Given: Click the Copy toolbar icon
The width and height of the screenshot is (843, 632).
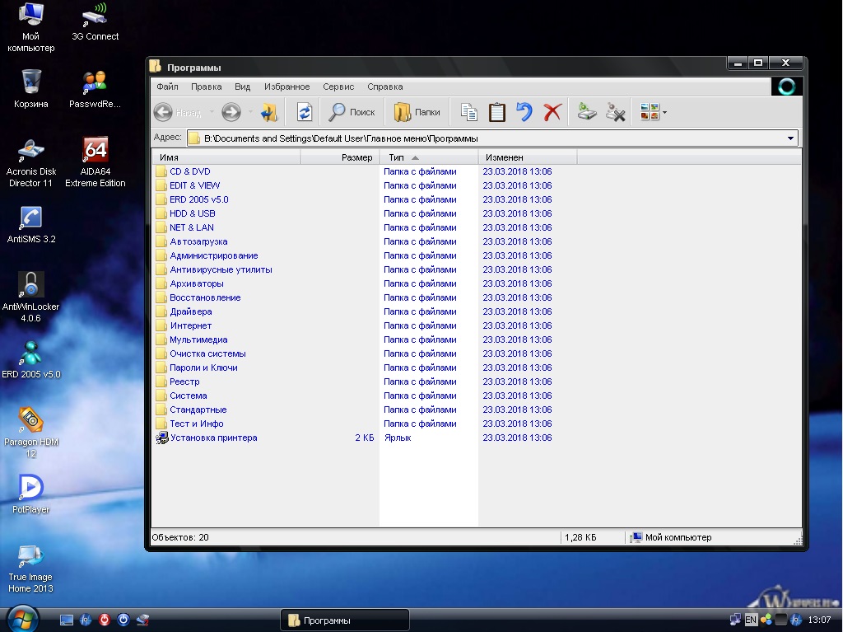Looking at the screenshot, I should pyautogui.click(x=469, y=112).
